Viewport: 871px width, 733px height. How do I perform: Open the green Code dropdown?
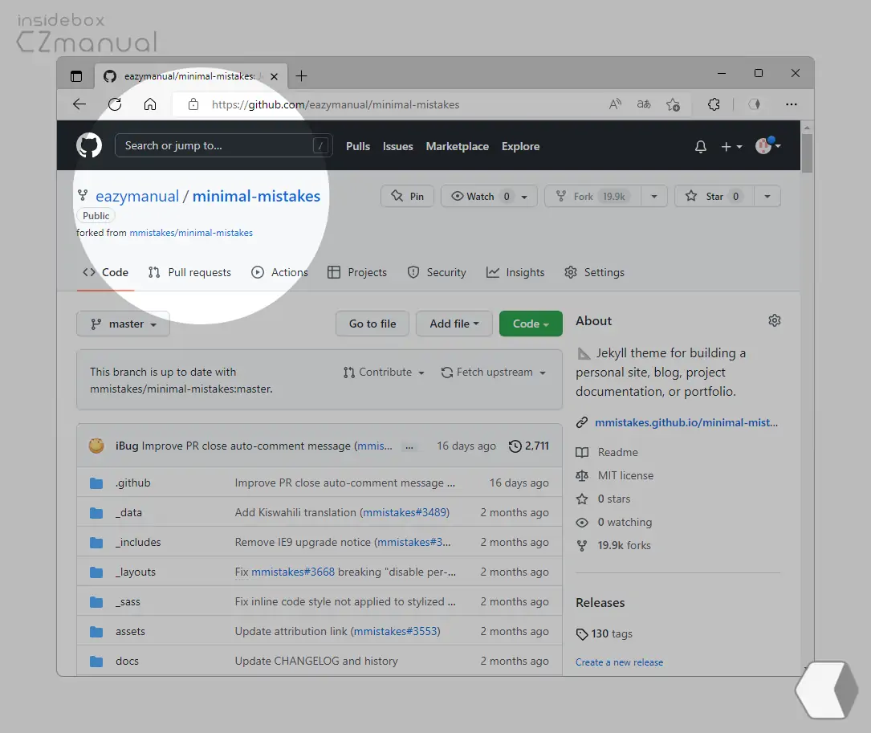coord(531,324)
